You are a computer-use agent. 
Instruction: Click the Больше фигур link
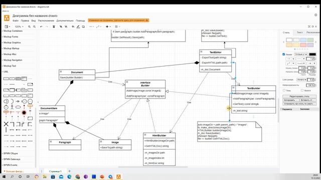[14, 171]
